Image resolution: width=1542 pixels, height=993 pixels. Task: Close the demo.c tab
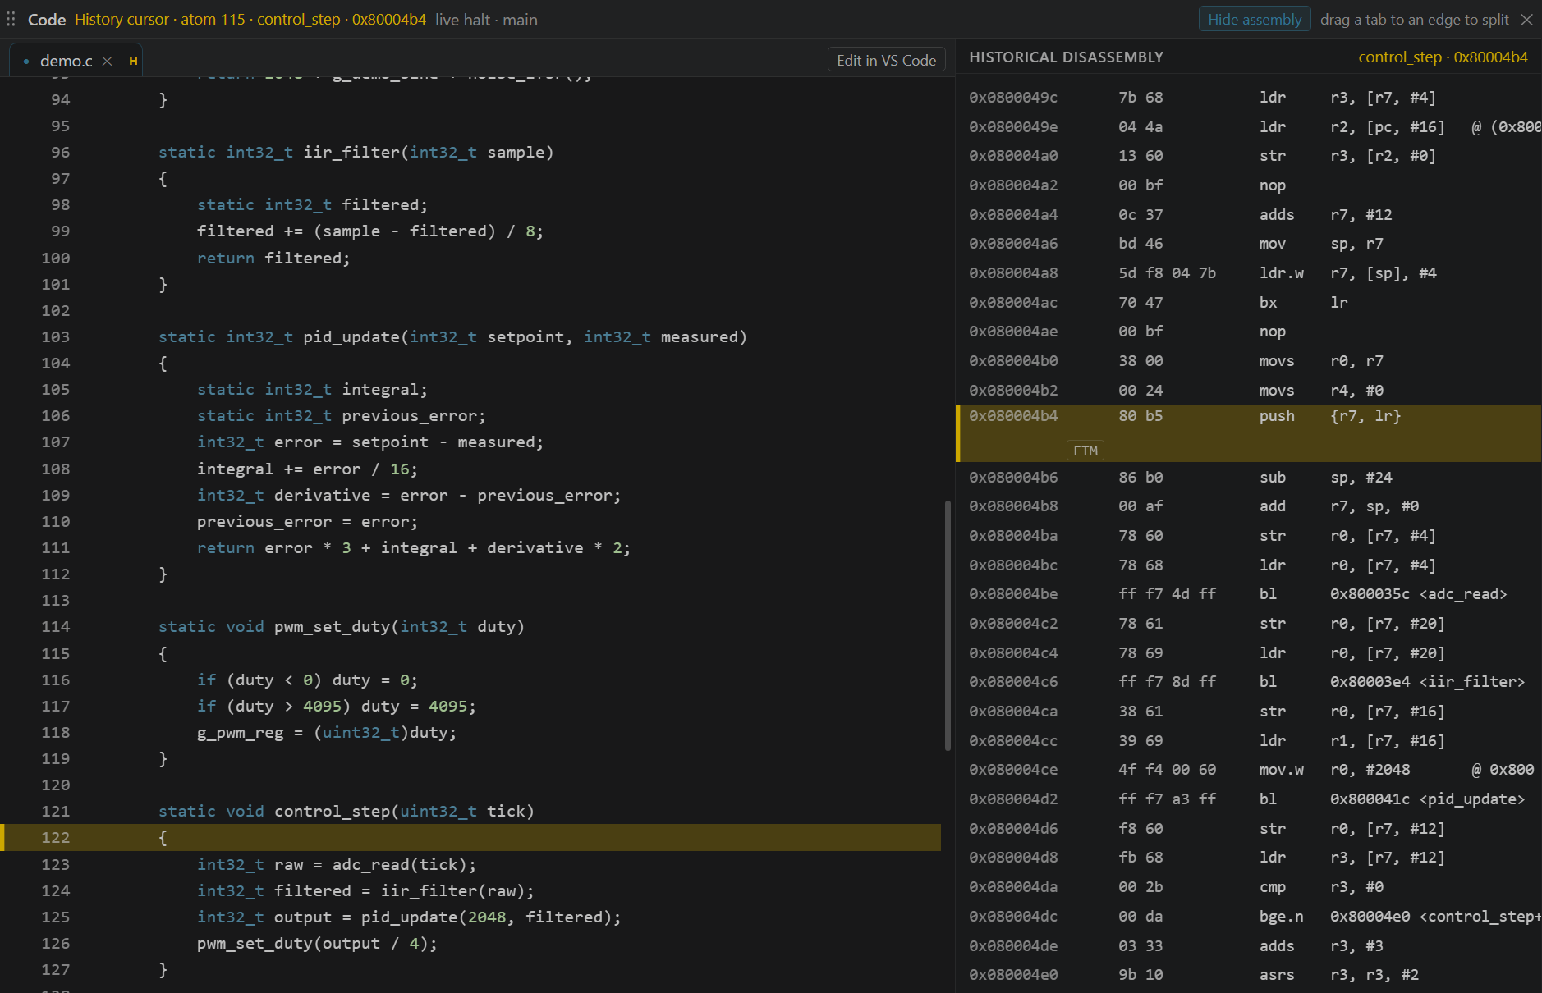(107, 61)
